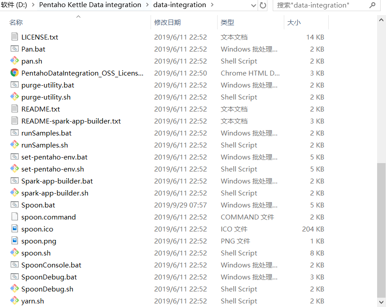Click the spoon.png image file icon
The width and height of the screenshot is (386, 307).
pos(14,241)
